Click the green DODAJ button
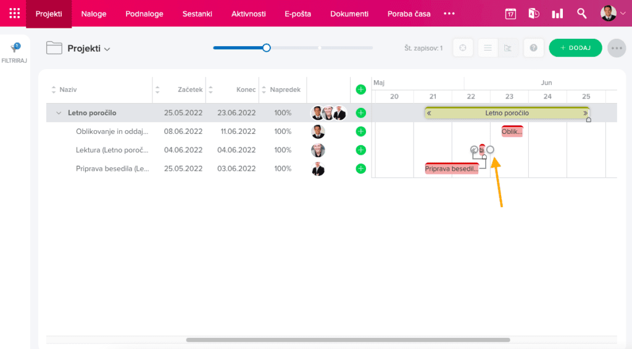 tap(575, 48)
